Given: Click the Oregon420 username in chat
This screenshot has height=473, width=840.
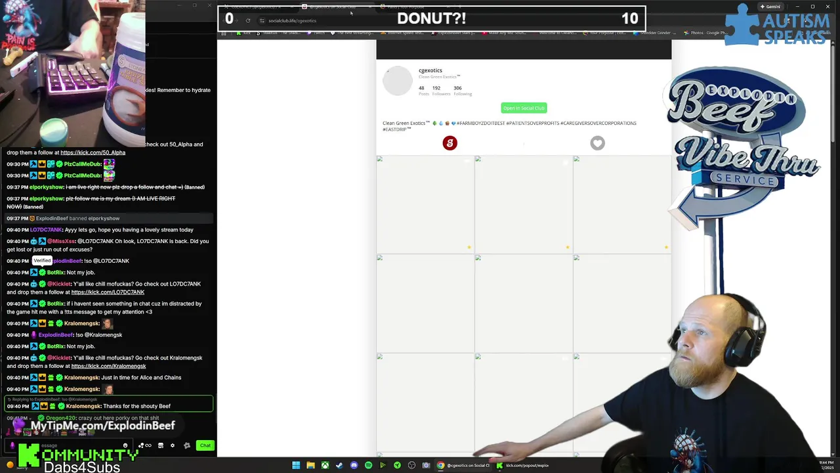Looking at the screenshot, I should pos(61,418).
